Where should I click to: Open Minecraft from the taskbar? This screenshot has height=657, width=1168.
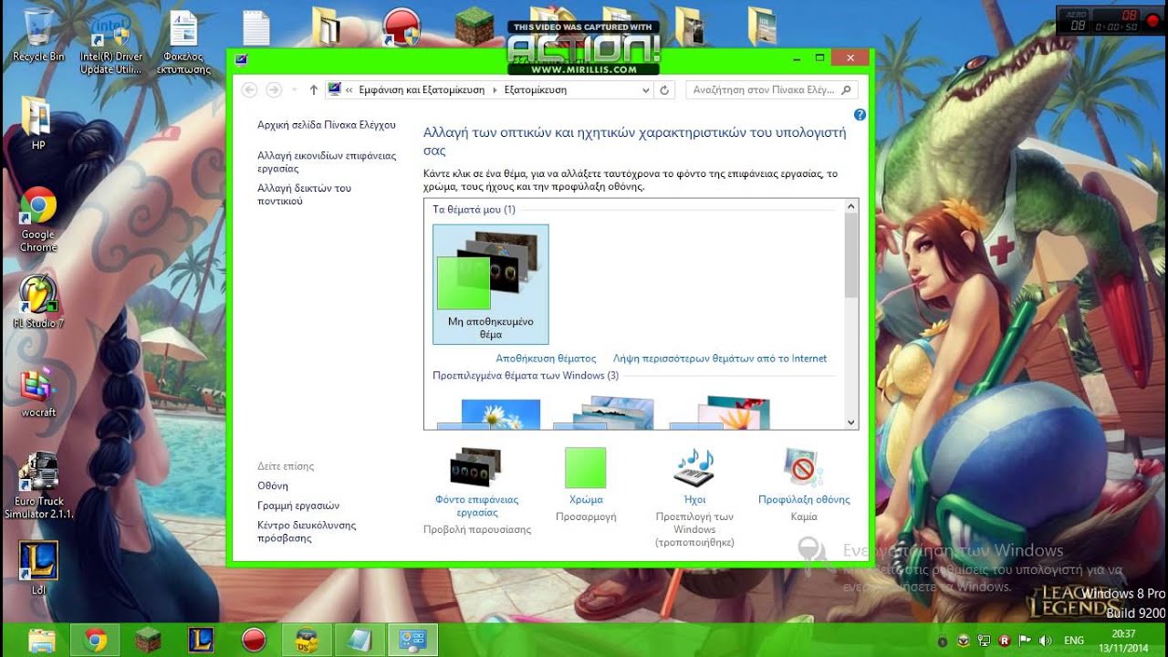click(x=148, y=640)
